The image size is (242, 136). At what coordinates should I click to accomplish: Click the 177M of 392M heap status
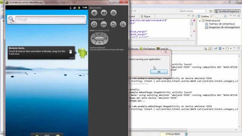172,134
